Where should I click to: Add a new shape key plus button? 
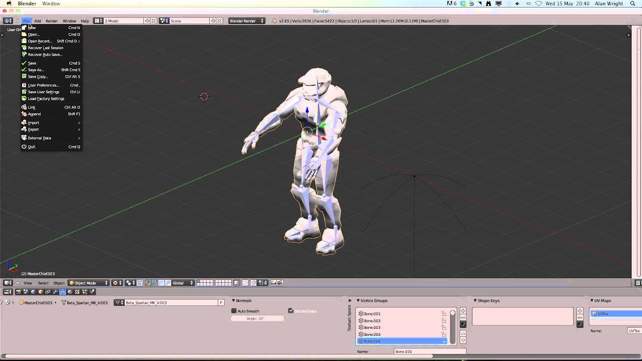point(580,311)
